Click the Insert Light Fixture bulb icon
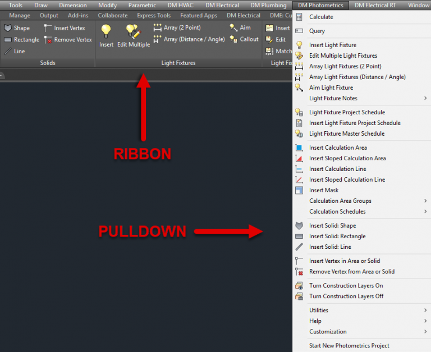This screenshot has height=352, width=431. (x=299, y=45)
